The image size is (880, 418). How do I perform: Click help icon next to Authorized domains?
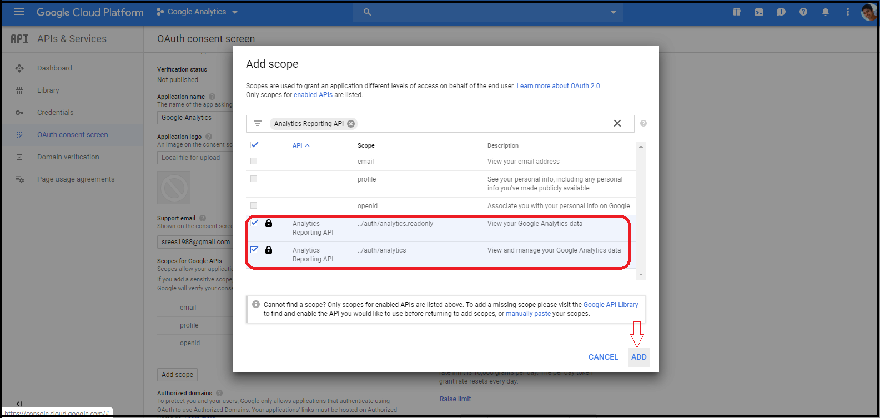[x=219, y=393]
